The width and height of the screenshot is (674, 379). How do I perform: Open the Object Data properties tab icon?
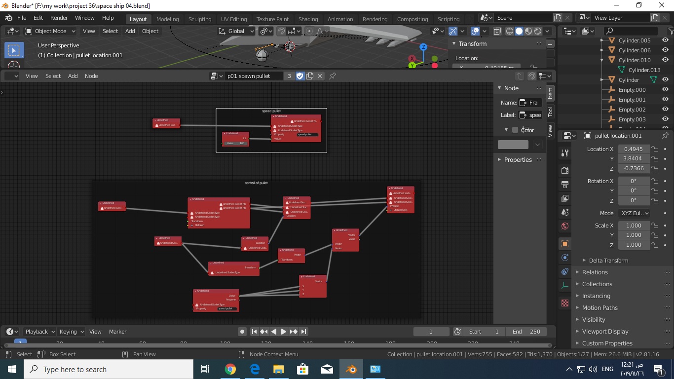tap(565, 286)
